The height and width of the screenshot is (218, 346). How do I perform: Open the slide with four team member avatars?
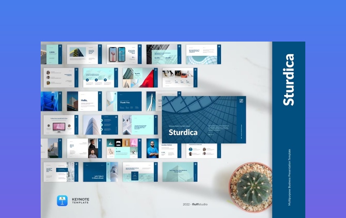point(204,151)
